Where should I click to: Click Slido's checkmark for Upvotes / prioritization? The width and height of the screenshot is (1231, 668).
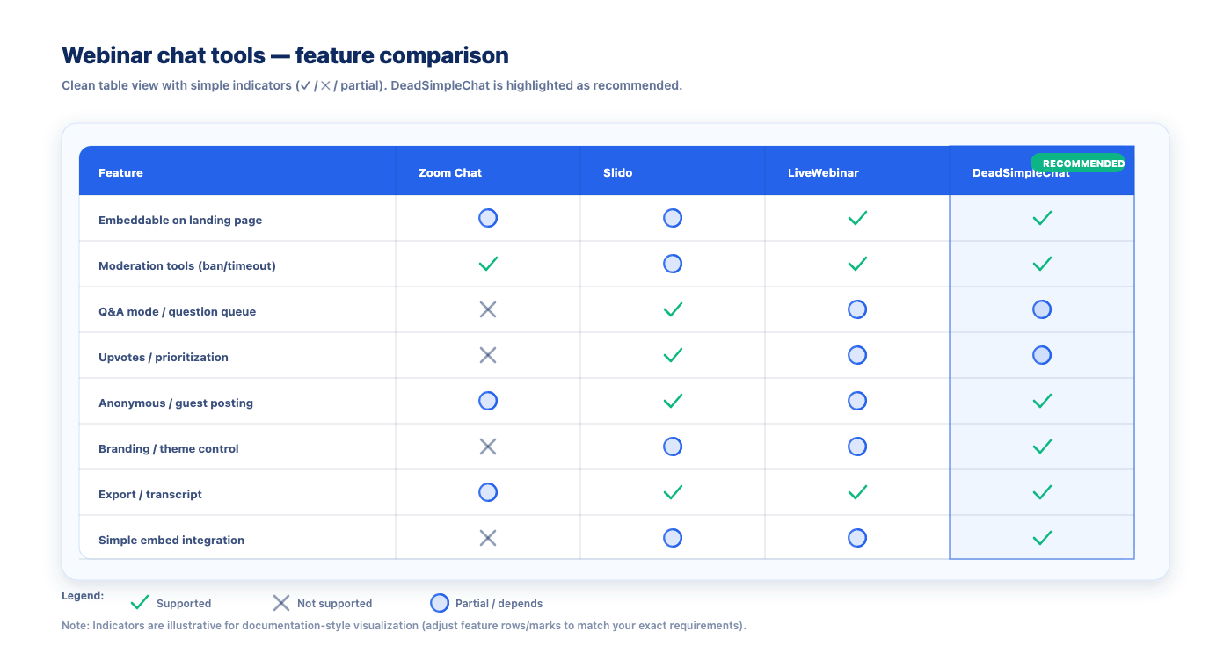point(673,355)
